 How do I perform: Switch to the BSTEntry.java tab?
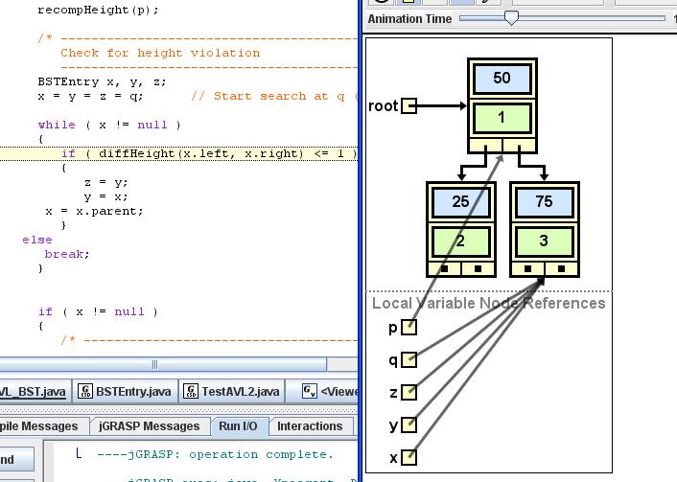pos(125,391)
